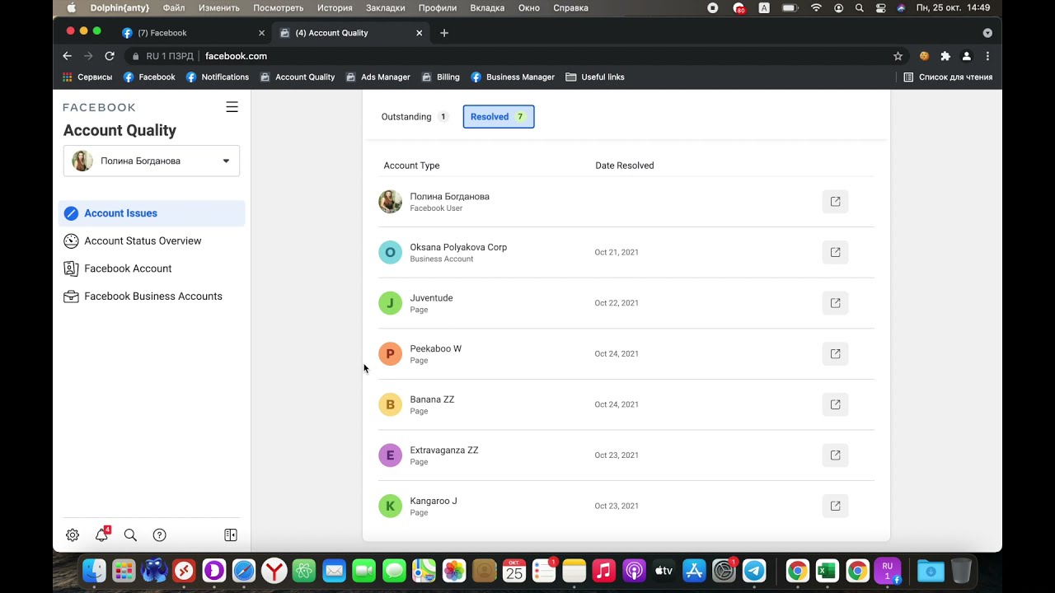The height and width of the screenshot is (593, 1055).
Task: Open Spotlight search in menu bar
Action: pos(860,7)
